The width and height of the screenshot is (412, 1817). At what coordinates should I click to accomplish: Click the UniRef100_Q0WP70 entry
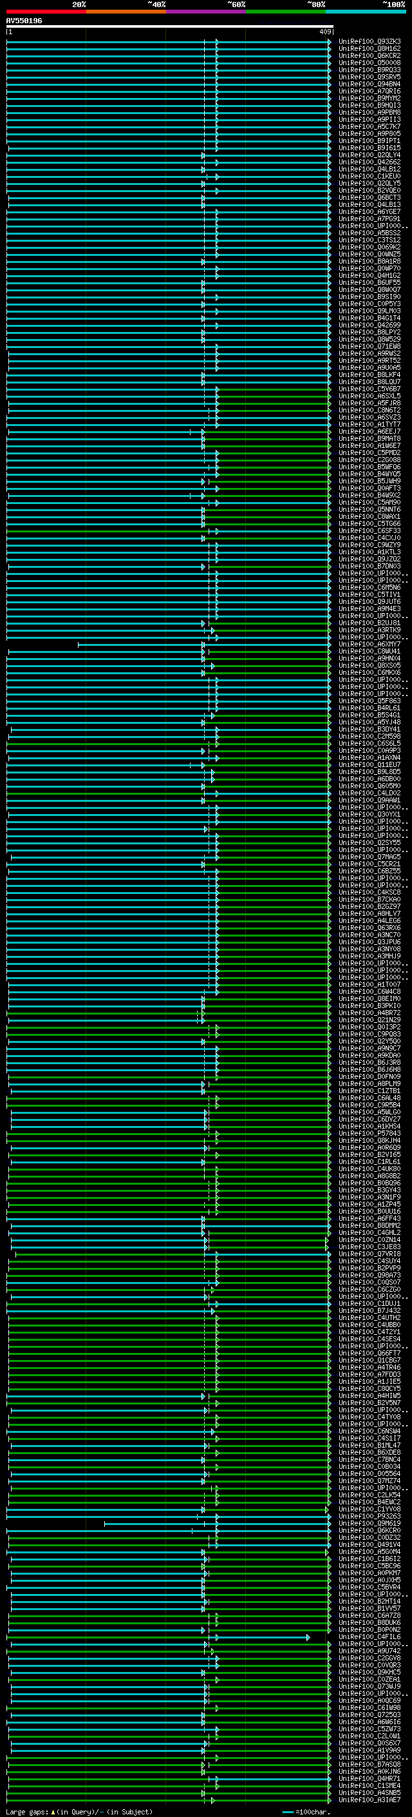tap(370, 268)
